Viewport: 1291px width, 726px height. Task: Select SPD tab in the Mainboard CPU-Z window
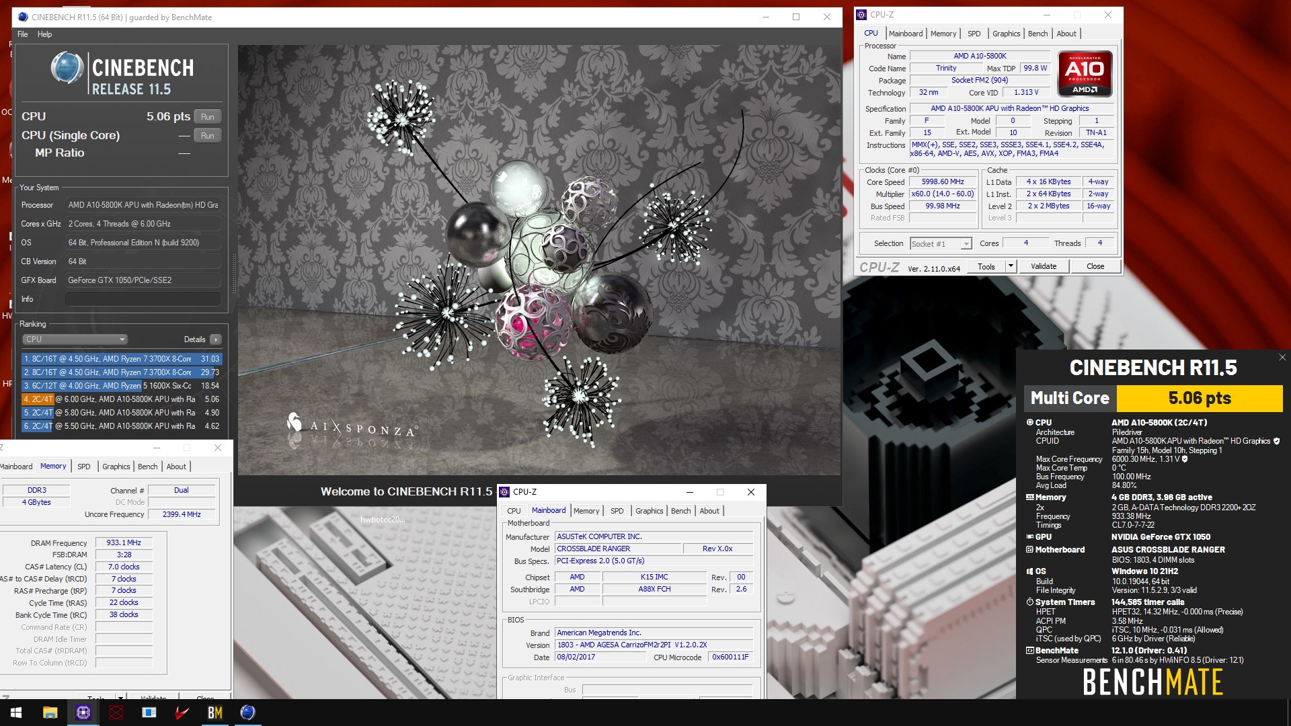[617, 511]
